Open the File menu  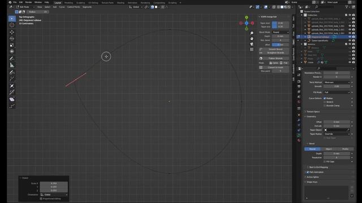point(15,2)
